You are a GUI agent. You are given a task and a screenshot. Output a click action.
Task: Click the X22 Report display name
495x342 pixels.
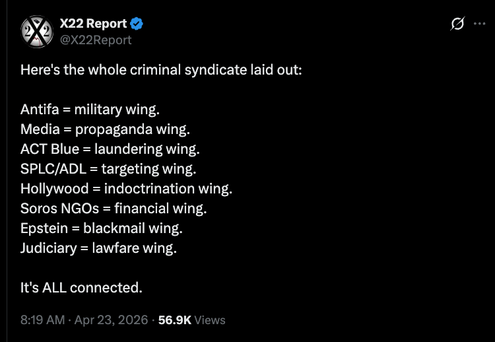point(93,24)
